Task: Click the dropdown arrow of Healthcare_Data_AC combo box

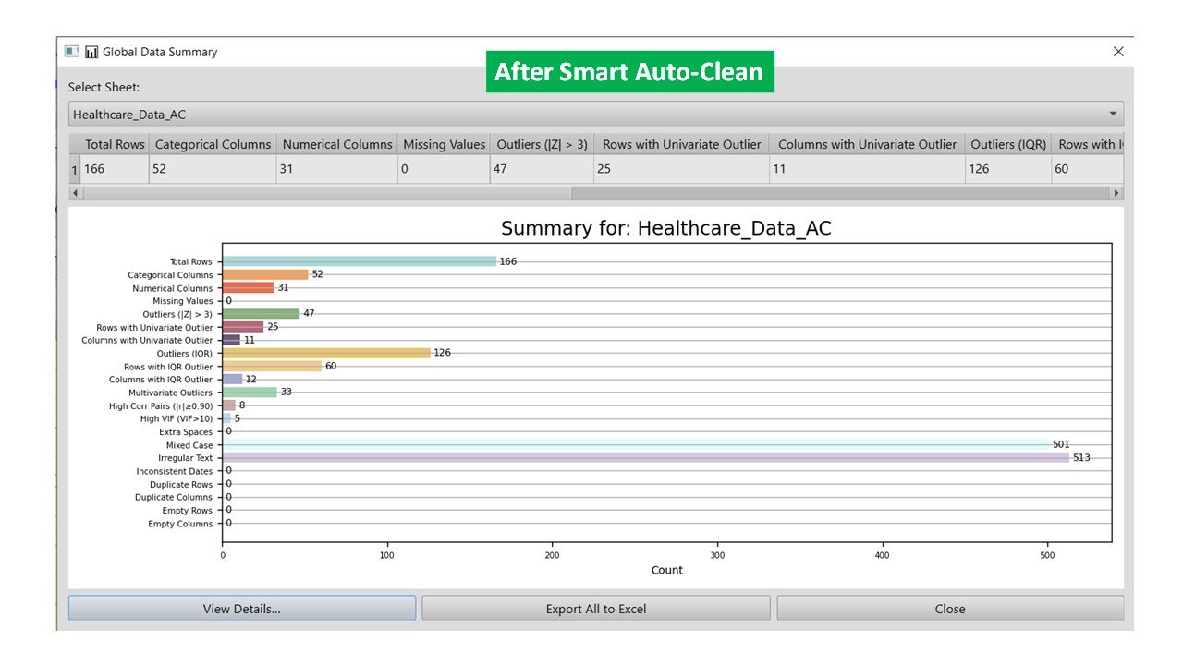Action: coord(1114,115)
